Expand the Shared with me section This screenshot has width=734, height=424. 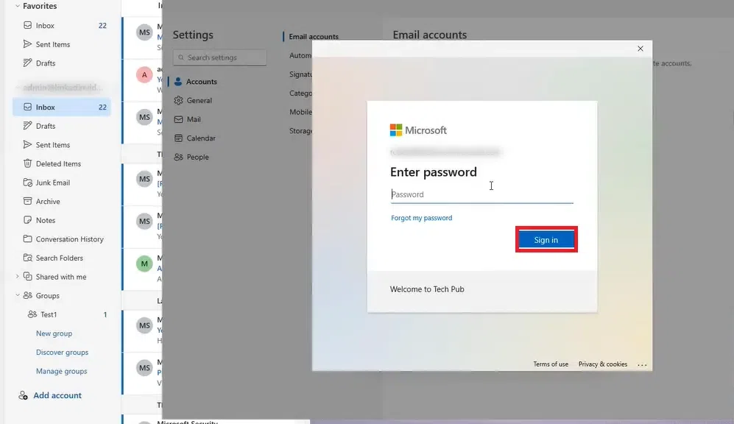(x=18, y=277)
